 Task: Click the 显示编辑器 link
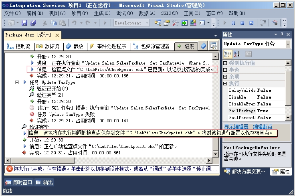pyautogui.click(x=236, y=127)
